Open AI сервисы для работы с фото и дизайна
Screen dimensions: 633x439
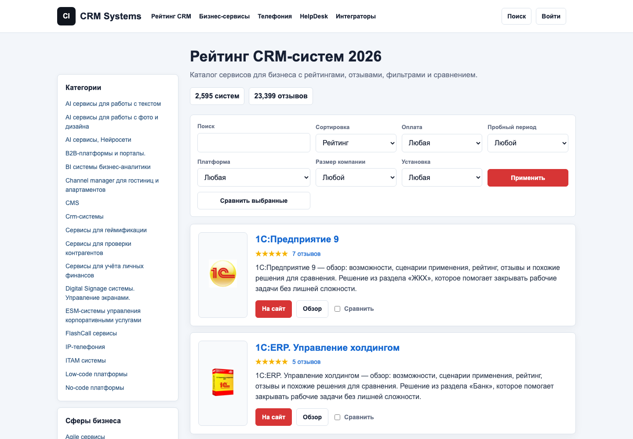112,122
